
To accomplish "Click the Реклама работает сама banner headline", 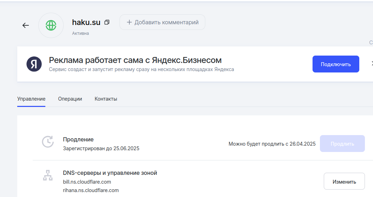I will coord(135,60).
